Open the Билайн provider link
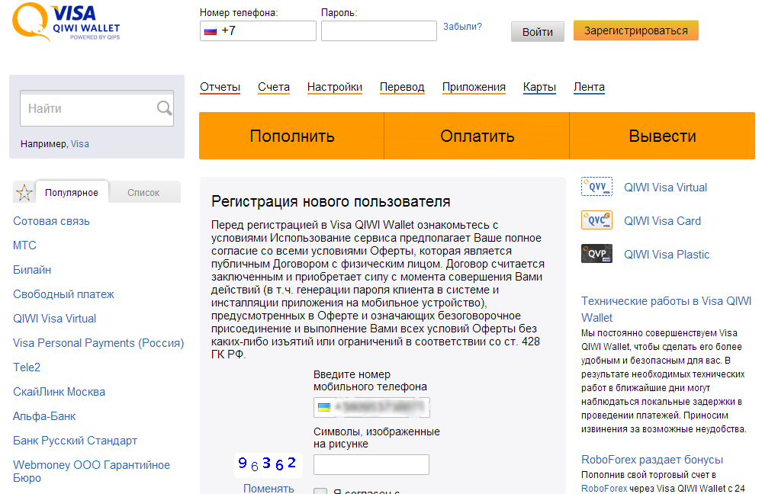762x494 pixels. [32, 270]
